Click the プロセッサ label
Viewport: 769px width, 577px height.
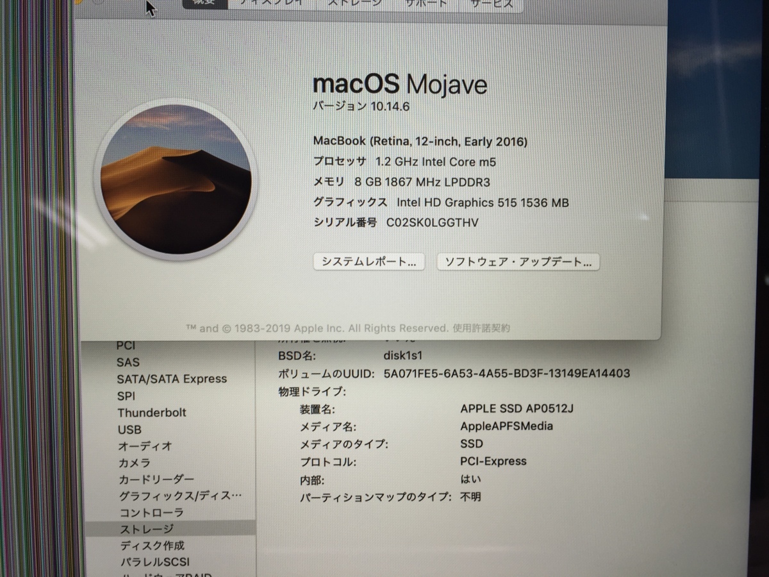click(x=340, y=162)
